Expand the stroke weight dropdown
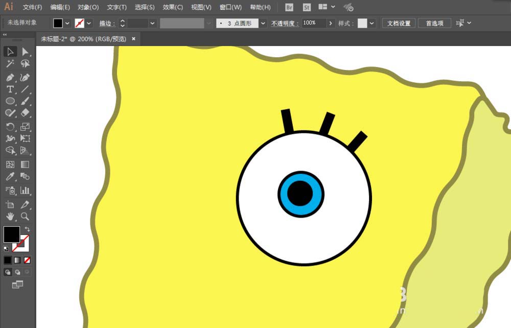Screen dimensions: 511x328 click(152, 23)
